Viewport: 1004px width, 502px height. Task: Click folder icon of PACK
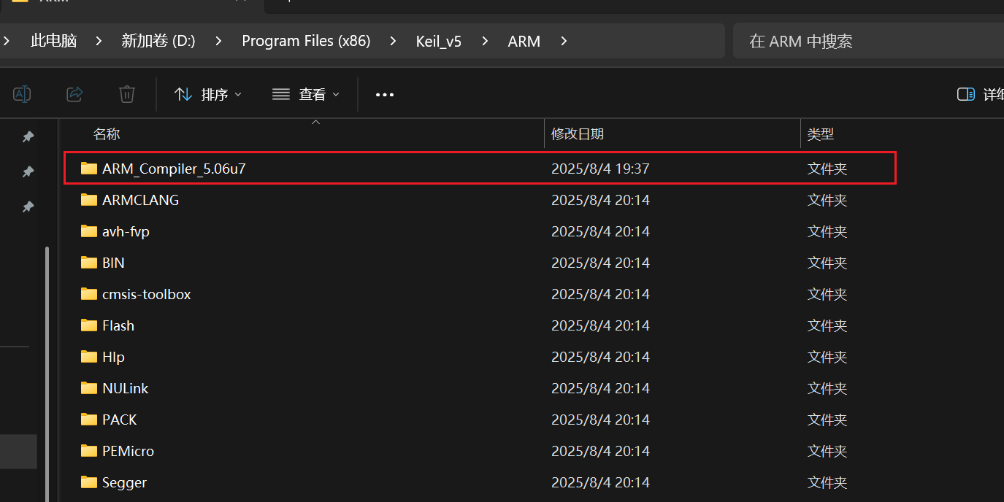[89, 420]
